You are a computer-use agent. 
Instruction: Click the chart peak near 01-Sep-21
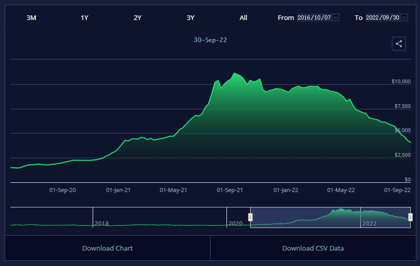point(235,73)
